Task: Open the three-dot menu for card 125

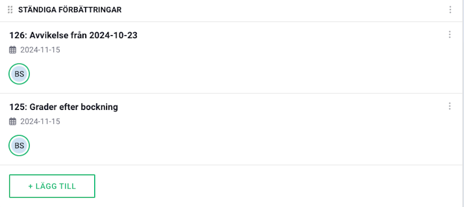Action: tap(449, 106)
